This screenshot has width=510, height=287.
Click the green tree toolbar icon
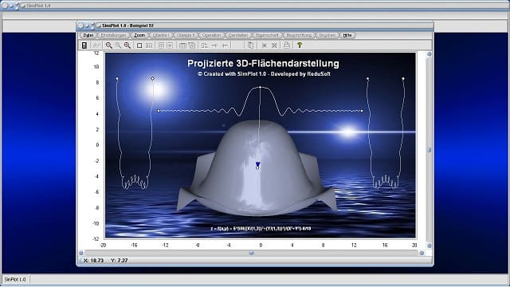(x=300, y=45)
